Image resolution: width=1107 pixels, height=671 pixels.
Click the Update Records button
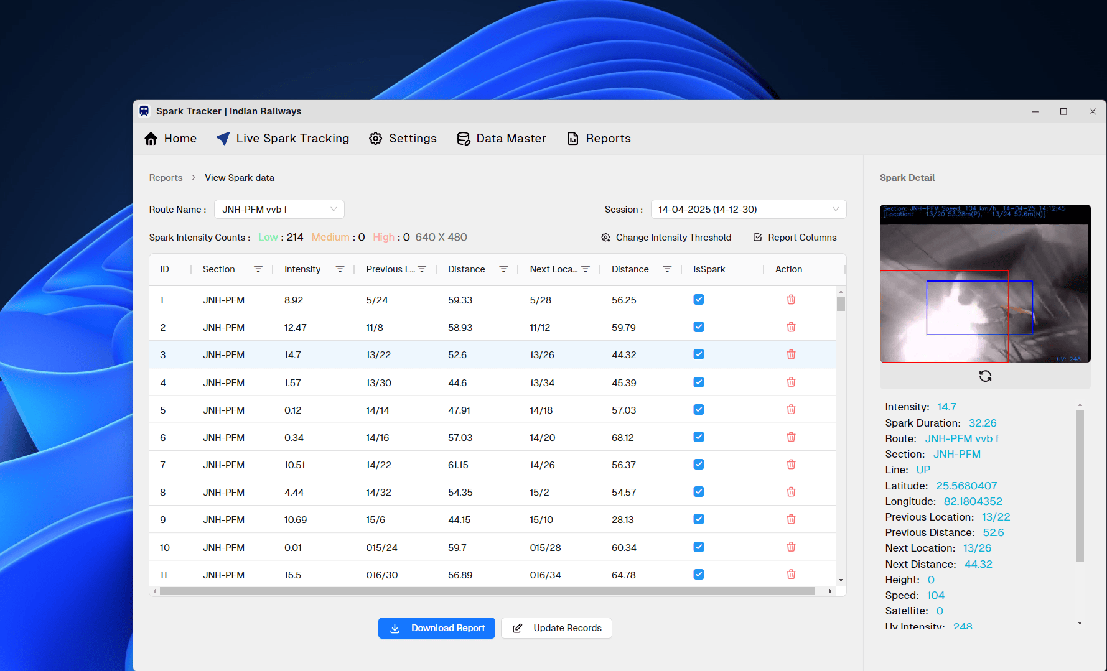tap(557, 628)
